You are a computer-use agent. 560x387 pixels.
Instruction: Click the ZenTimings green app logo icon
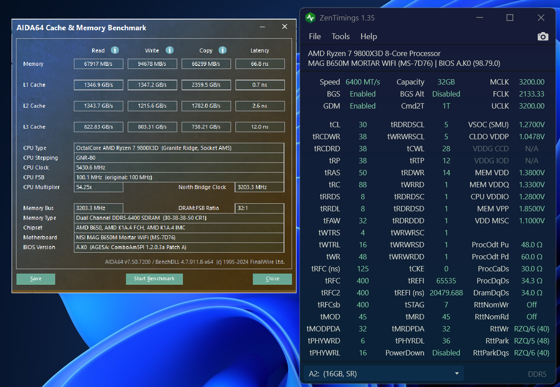coord(310,18)
